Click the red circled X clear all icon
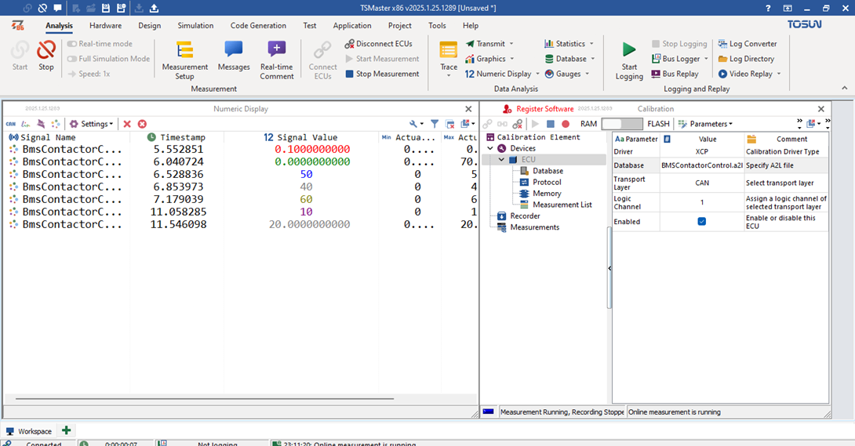 click(x=142, y=124)
